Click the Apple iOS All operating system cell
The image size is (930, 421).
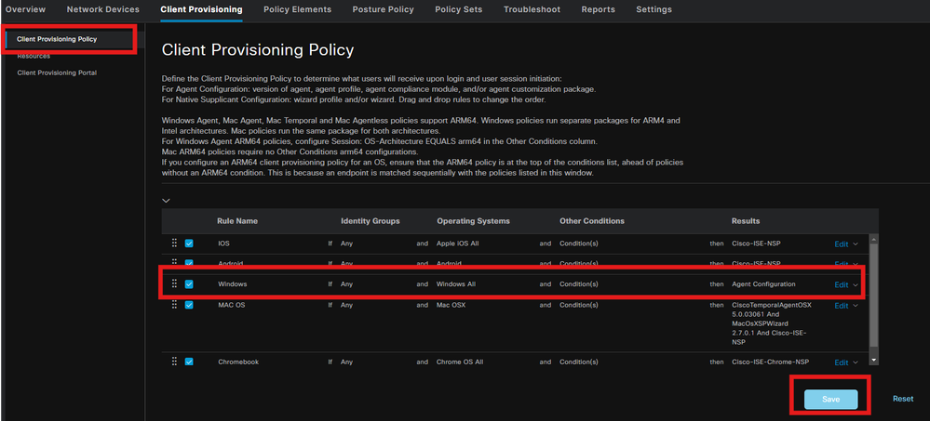[x=458, y=243]
